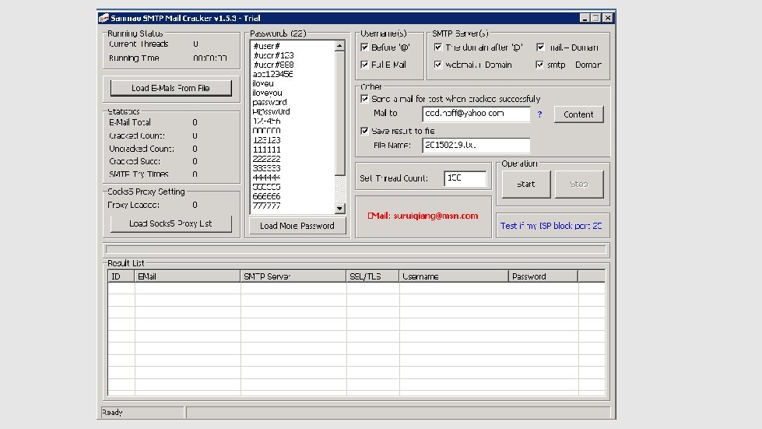This screenshot has width=762, height=429.
Task: Select 'password' in the password list
Action: (270, 103)
